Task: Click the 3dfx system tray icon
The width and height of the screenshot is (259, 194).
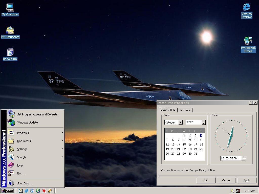Action: [x=238, y=191]
